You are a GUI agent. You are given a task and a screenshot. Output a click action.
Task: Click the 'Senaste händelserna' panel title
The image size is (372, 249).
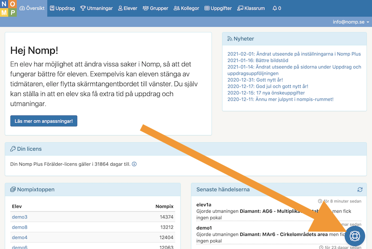(223, 189)
